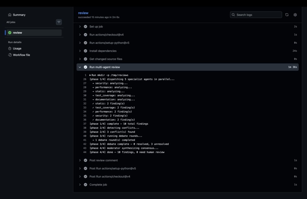
Task: Open the Usage page
Action: click(17, 49)
